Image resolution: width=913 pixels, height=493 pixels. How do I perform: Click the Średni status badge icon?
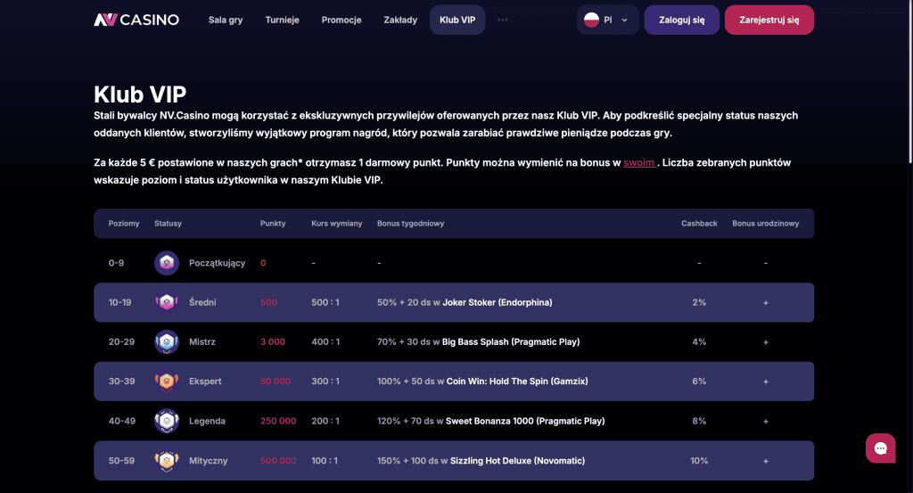167,303
